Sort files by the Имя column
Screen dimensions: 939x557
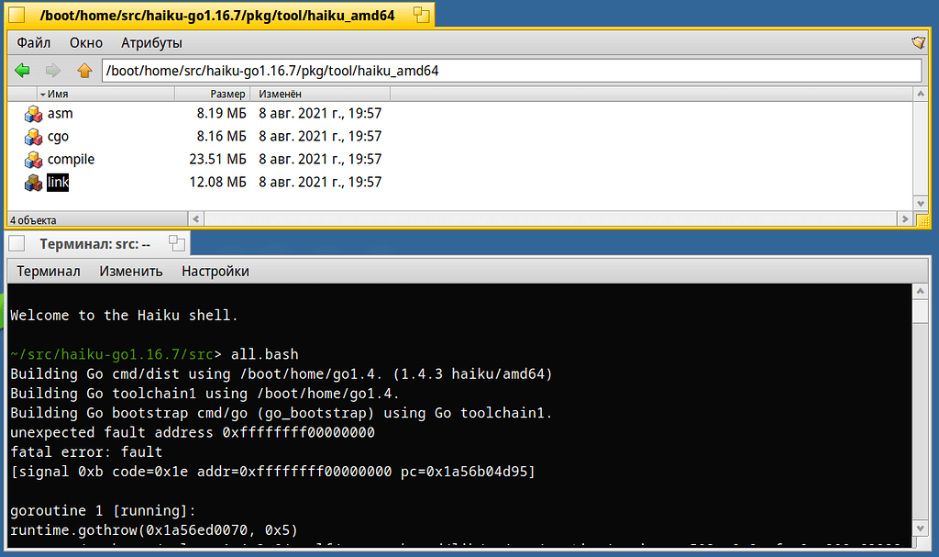[x=105, y=95]
